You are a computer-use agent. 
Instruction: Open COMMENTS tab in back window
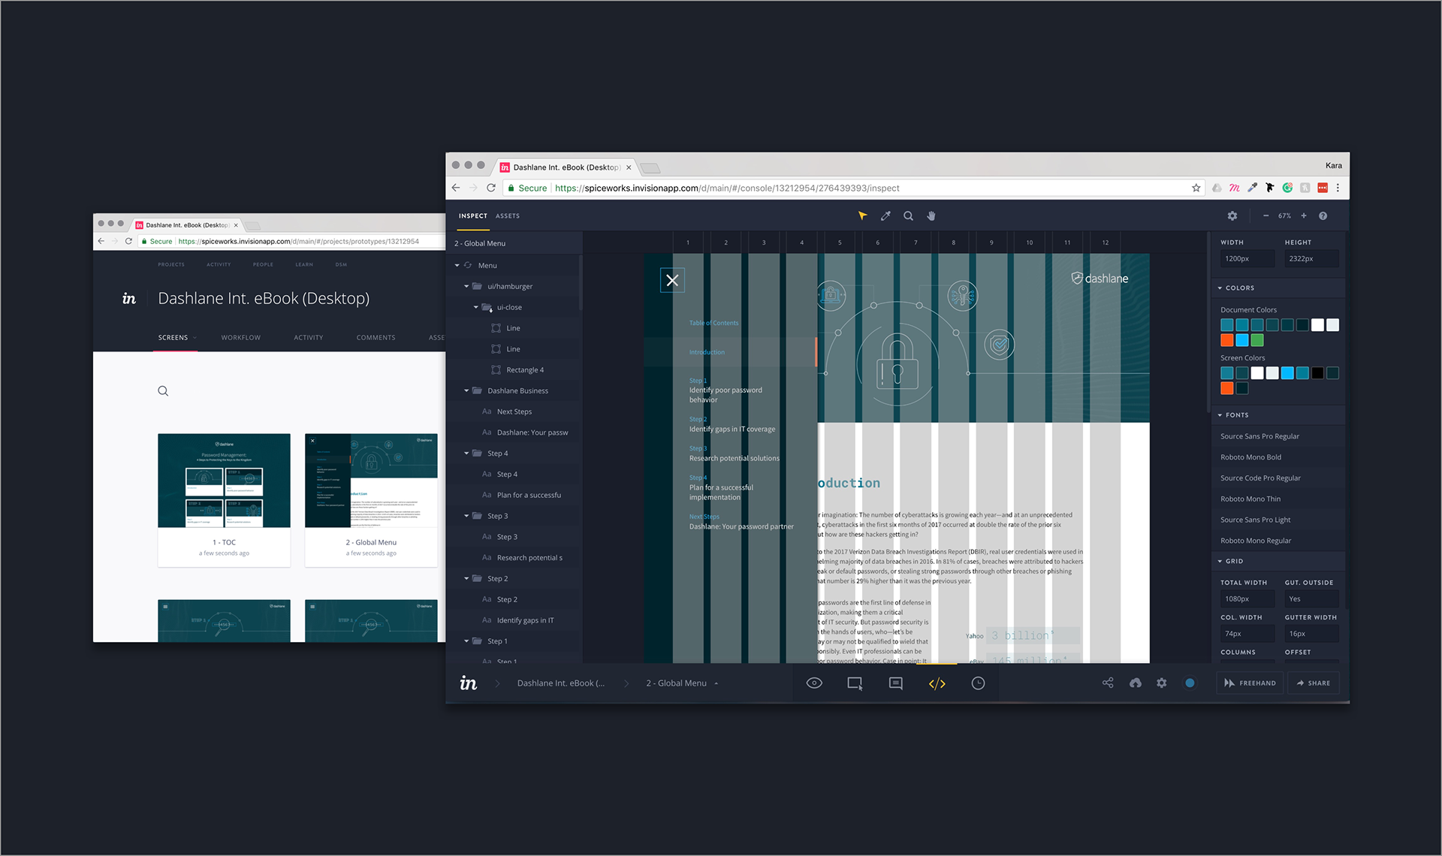[x=376, y=338]
